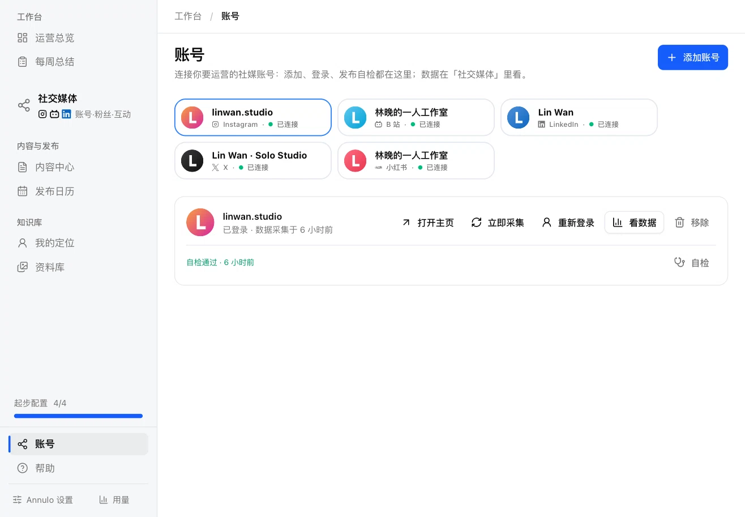Click the 重新登录 user icon
Screen dimensions: 745x517
pyautogui.click(x=547, y=223)
